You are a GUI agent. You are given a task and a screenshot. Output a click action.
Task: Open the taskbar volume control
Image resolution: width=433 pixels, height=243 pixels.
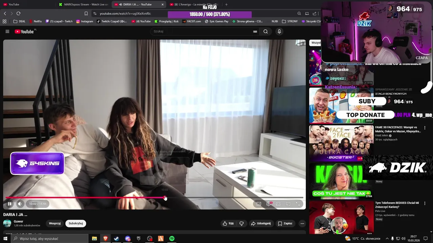coord(403,239)
